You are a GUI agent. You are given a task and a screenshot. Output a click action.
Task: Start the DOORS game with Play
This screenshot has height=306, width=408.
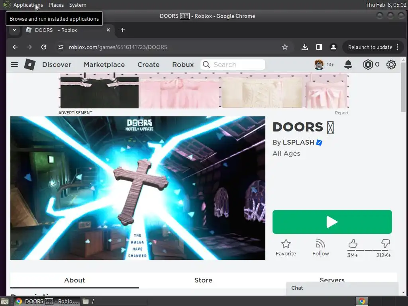[332, 222]
